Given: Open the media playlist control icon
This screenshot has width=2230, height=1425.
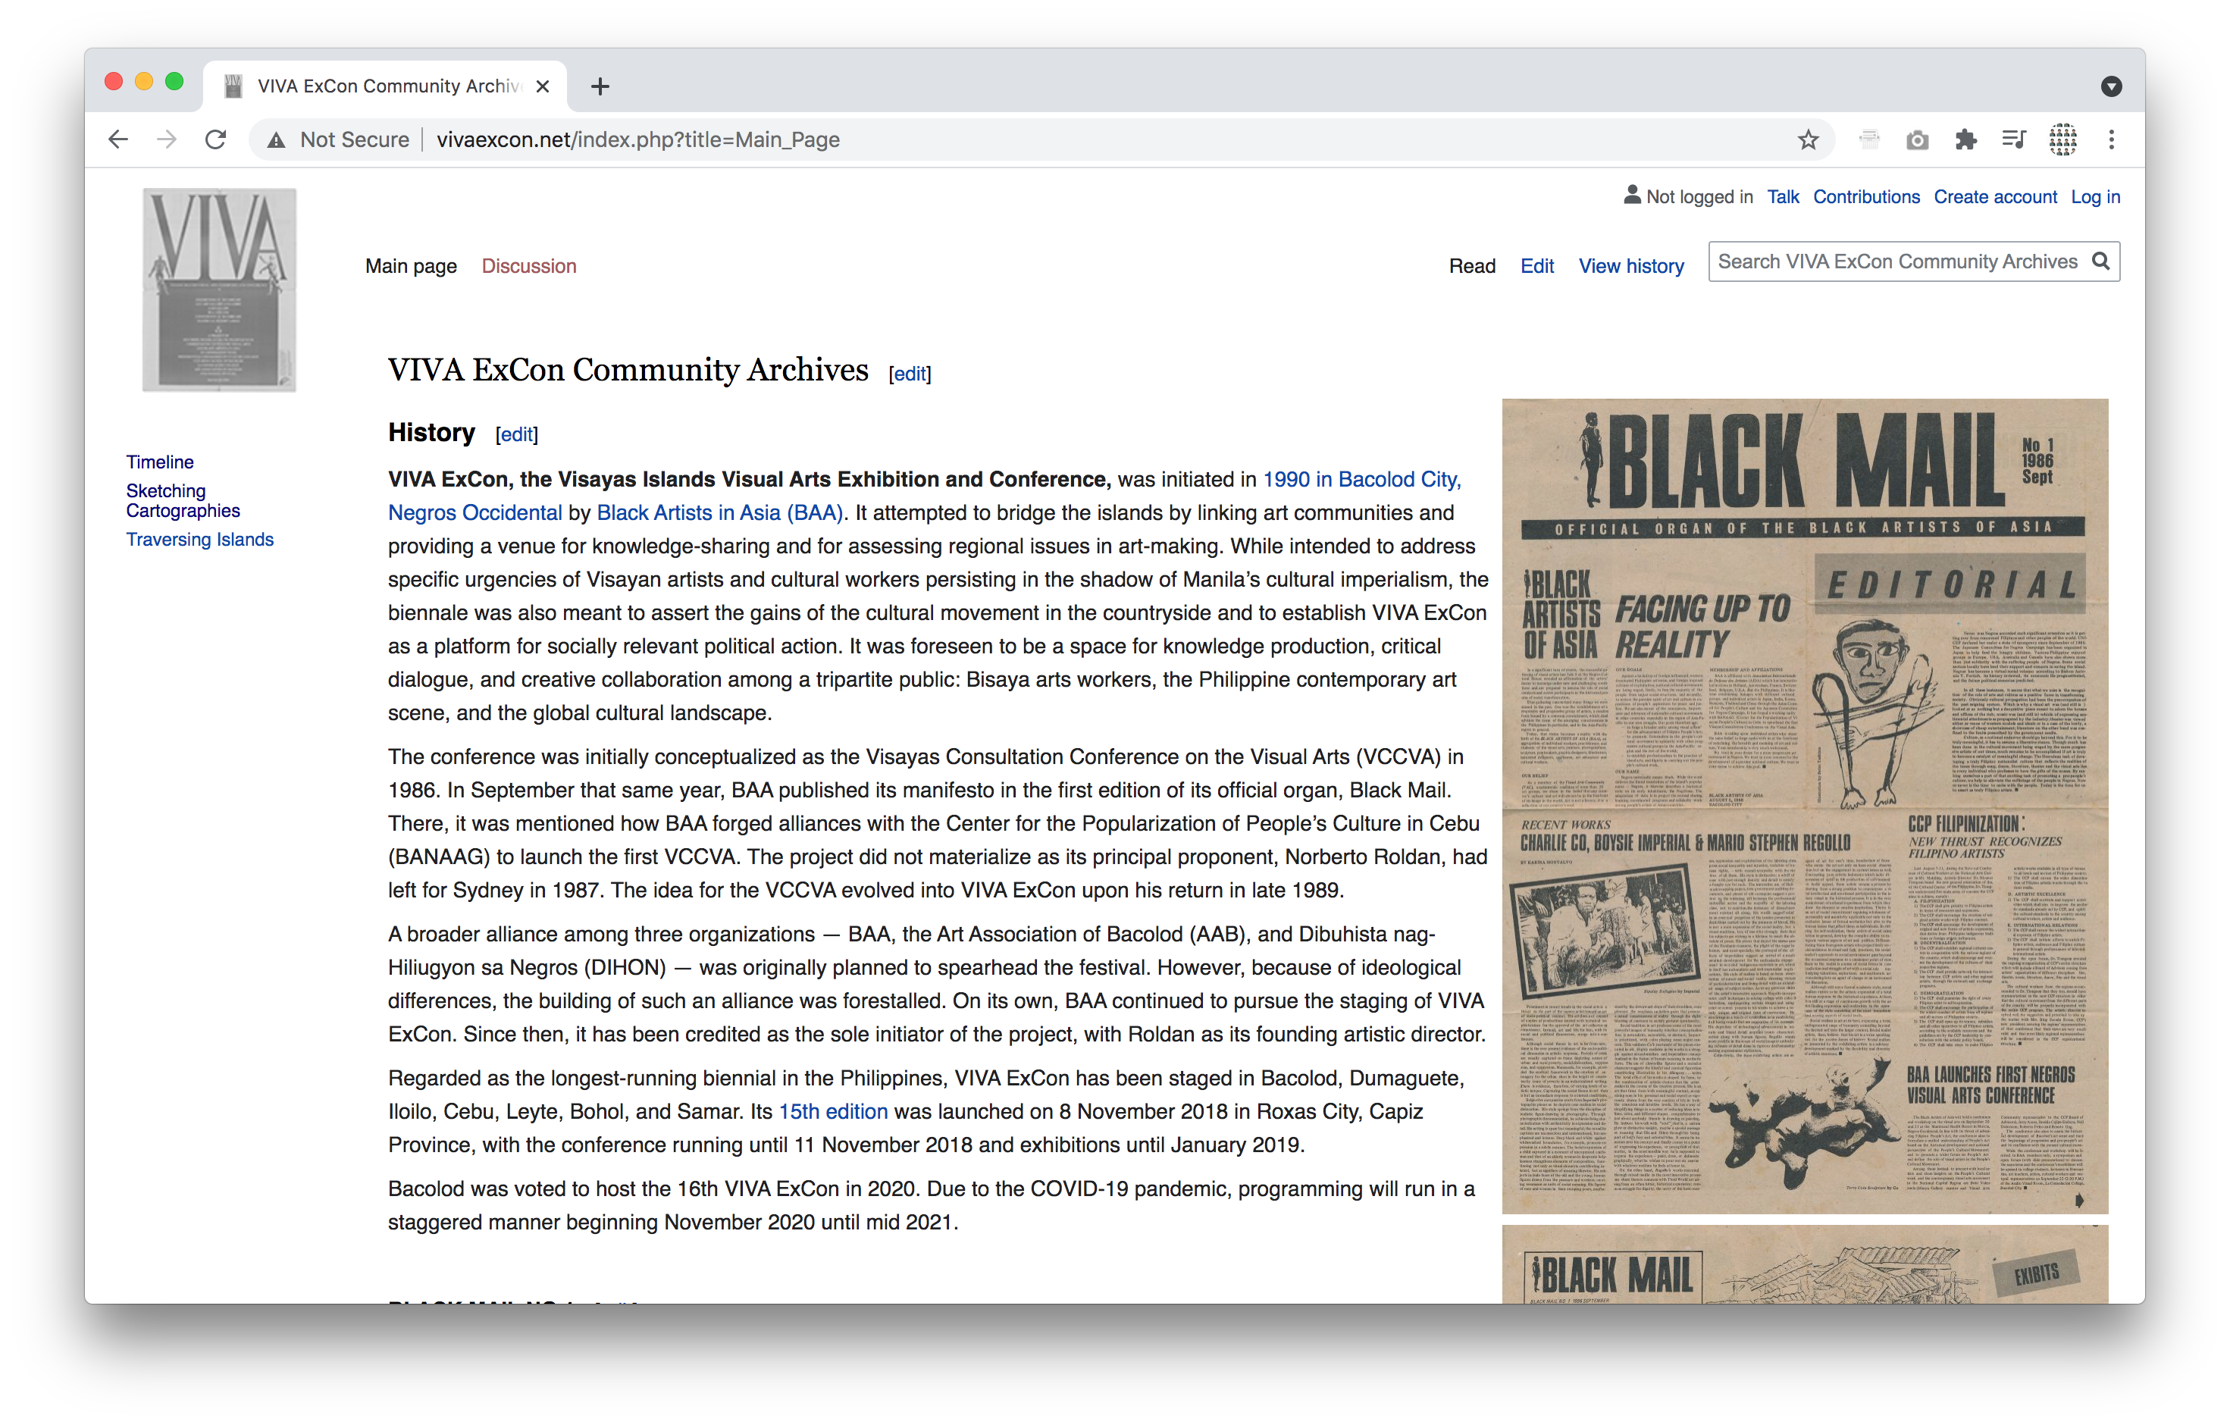Looking at the screenshot, I should pos(2013,139).
